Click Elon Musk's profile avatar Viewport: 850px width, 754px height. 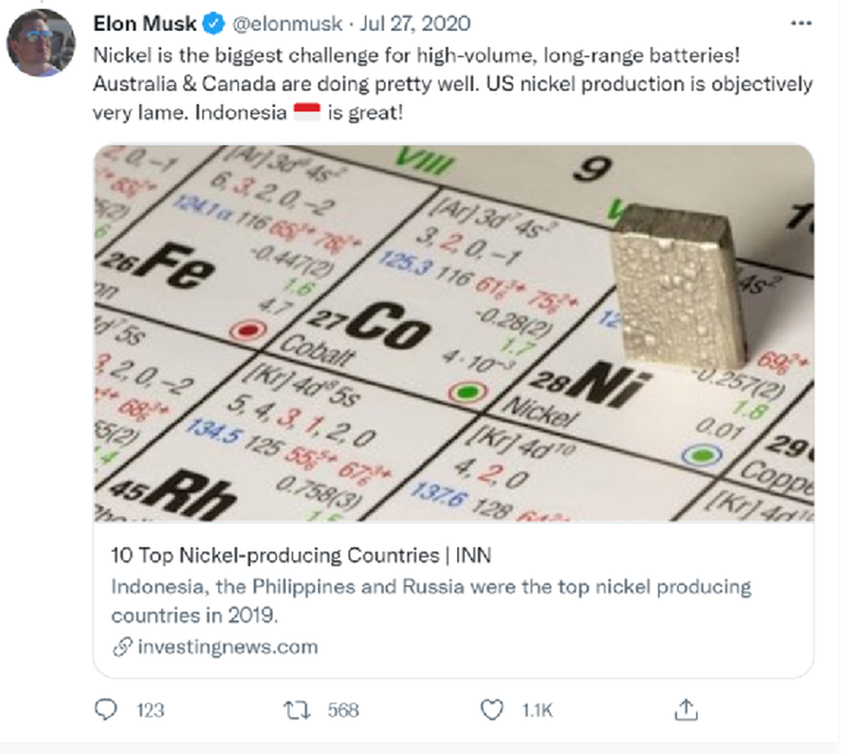pos(41,42)
